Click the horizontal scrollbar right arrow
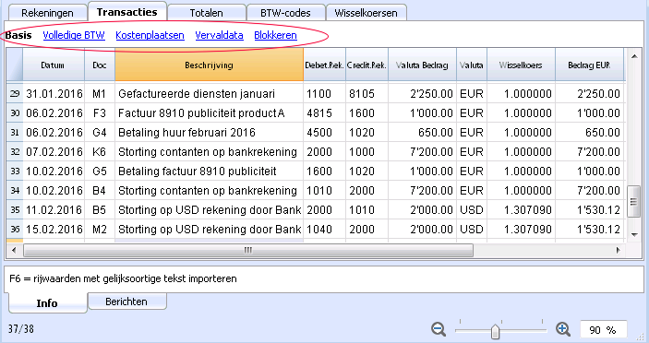Screen dimensions: 649x343 619,250
